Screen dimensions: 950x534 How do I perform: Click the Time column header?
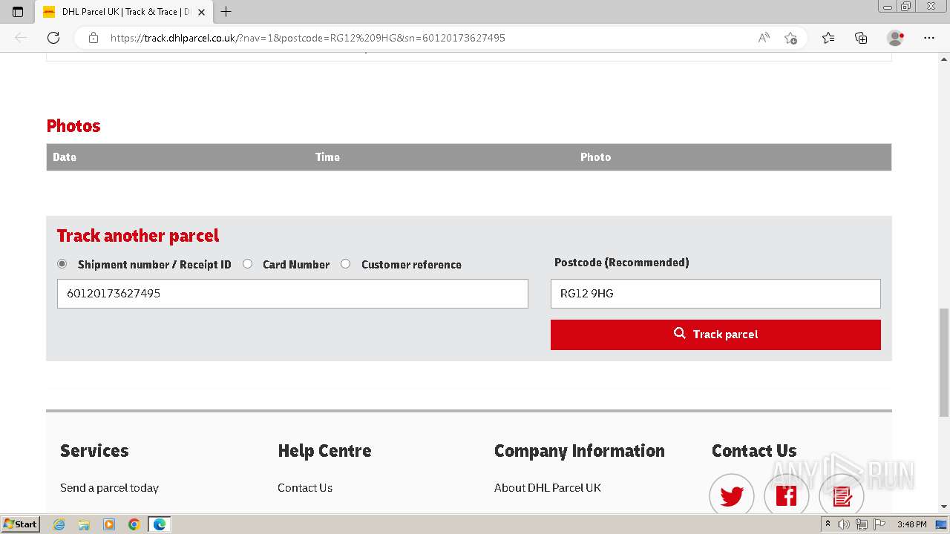pos(327,157)
